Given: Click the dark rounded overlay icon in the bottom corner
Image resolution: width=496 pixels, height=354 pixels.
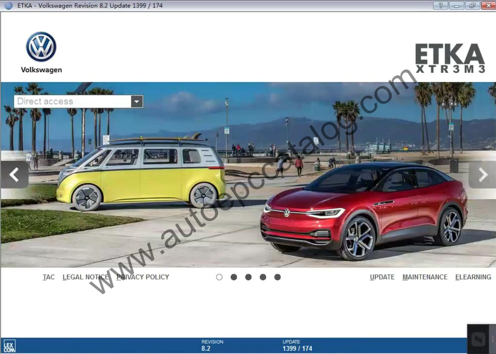Looking at the screenshot, I should (478, 339).
